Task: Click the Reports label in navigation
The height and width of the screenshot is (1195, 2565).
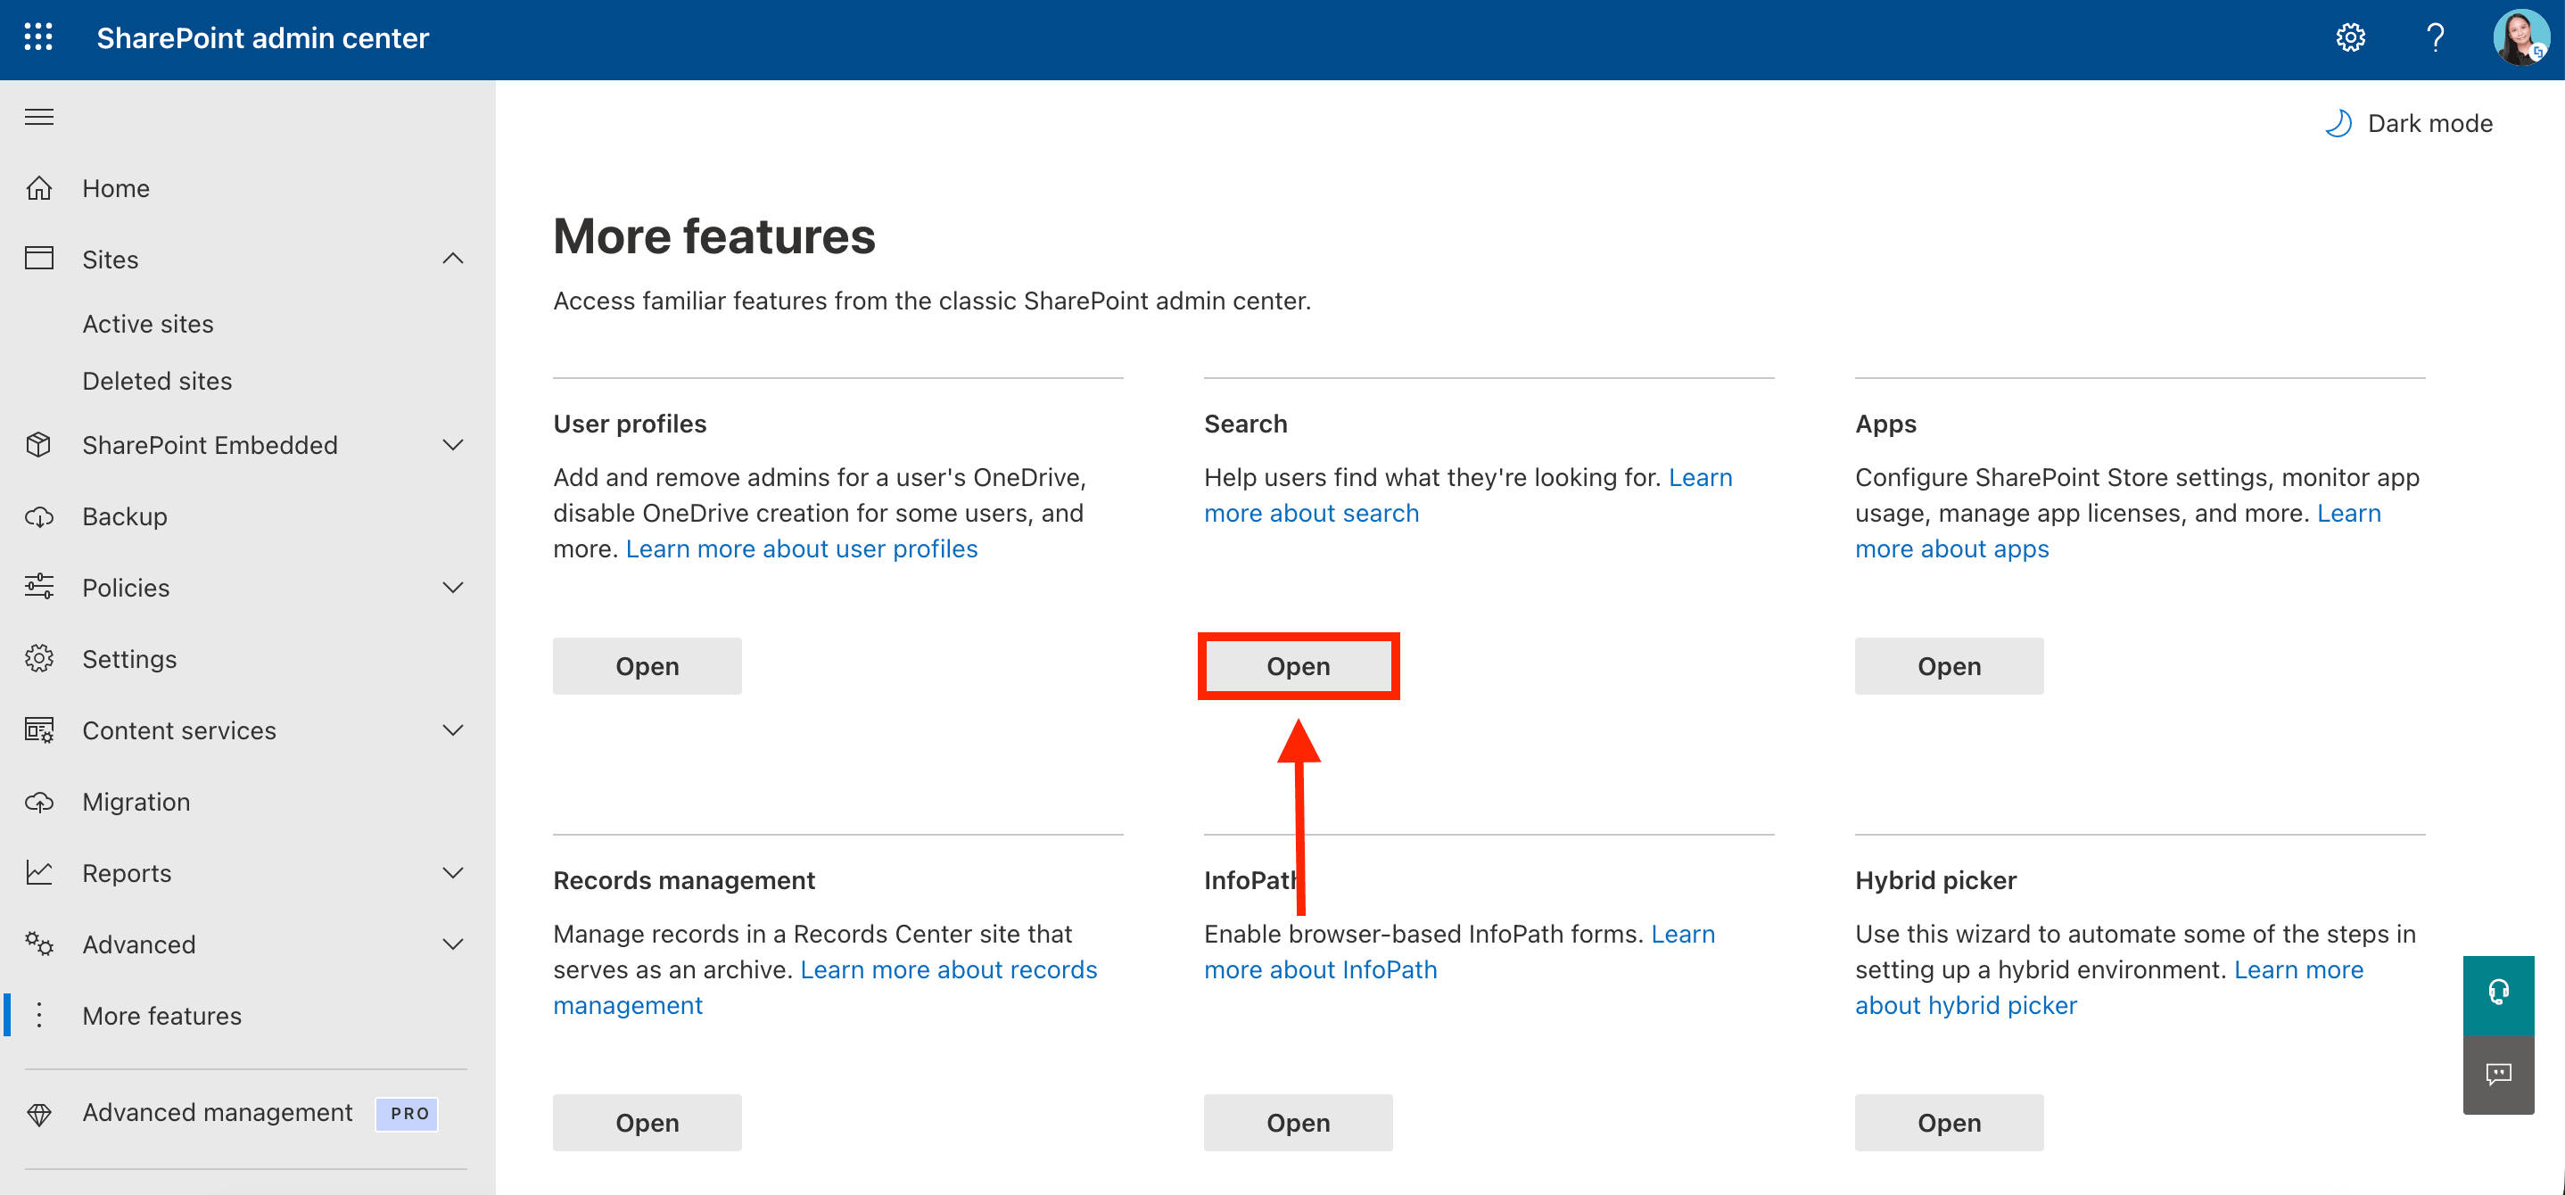Action: point(128,873)
